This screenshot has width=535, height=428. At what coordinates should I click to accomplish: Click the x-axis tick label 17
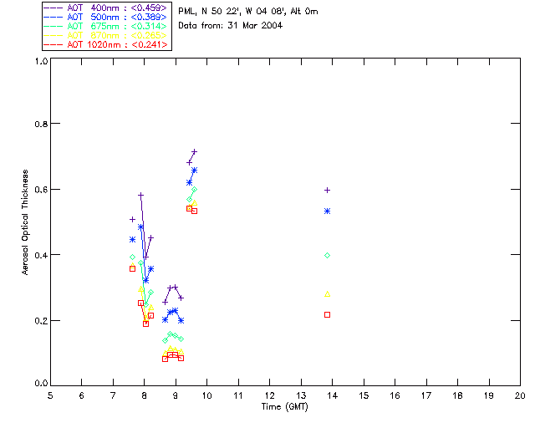[426, 395]
